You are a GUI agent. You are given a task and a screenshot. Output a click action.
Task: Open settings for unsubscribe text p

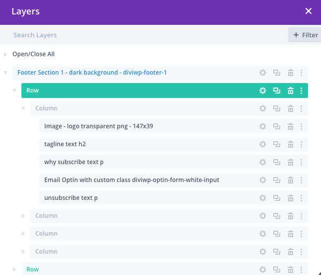tap(263, 198)
